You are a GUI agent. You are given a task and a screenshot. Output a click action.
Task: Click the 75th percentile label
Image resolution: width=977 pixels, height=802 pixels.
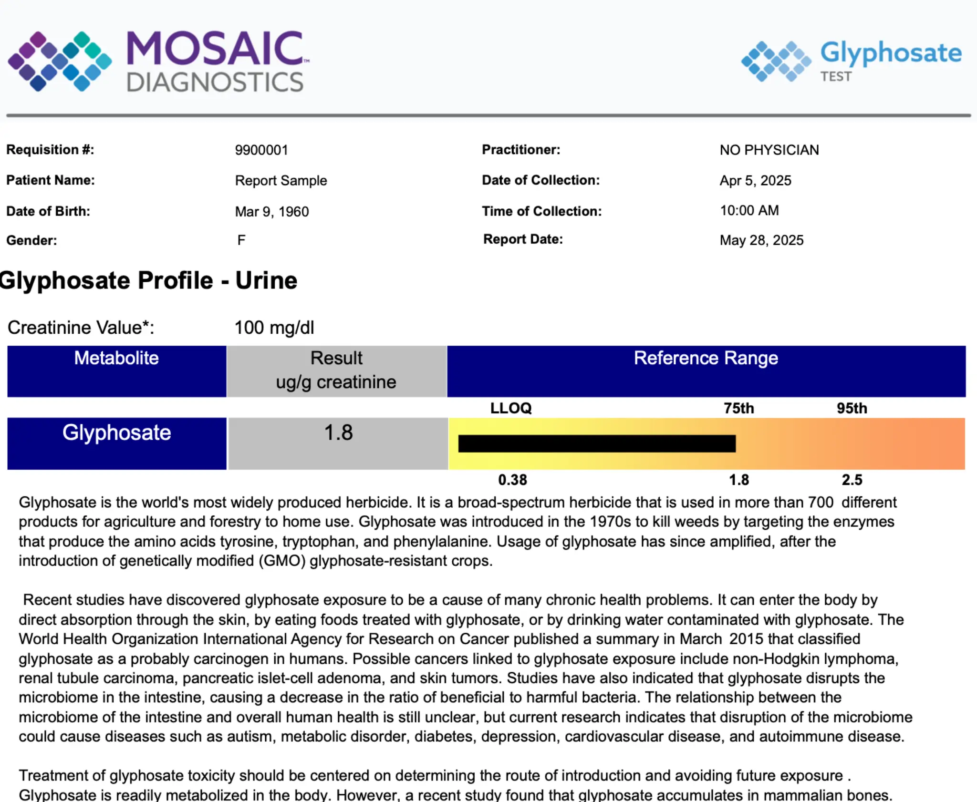[x=738, y=408]
